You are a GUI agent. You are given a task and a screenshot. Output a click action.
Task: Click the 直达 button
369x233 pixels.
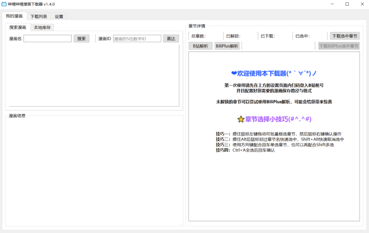[x=171, y=38]
